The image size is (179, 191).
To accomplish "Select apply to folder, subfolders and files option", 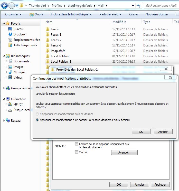I will [x=37, y=120].
